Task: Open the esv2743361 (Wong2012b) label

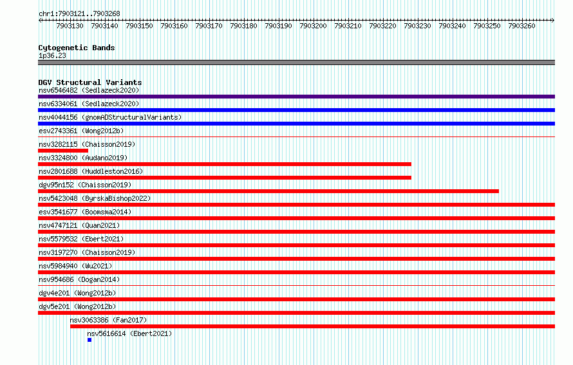Action: coord(81,131)
